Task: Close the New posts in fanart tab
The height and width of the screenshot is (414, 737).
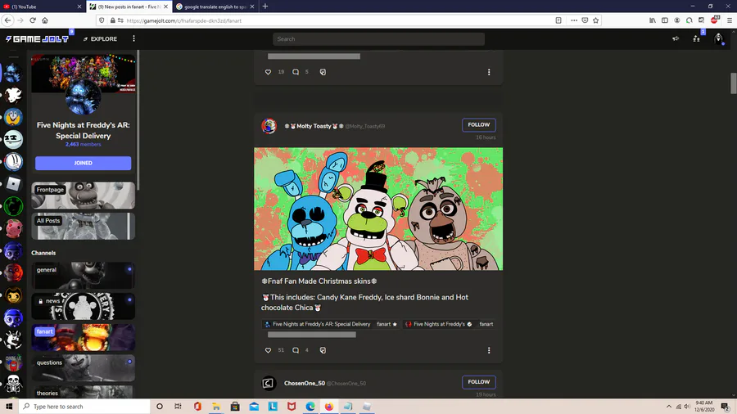Action: click(165, 7)
